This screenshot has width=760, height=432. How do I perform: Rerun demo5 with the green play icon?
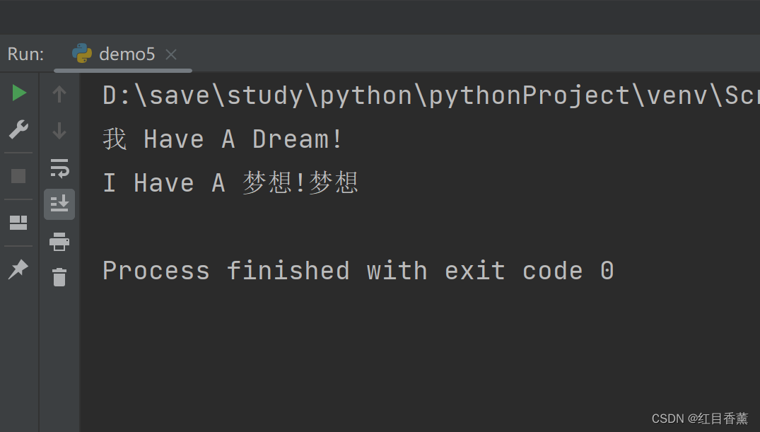point(19,93)
